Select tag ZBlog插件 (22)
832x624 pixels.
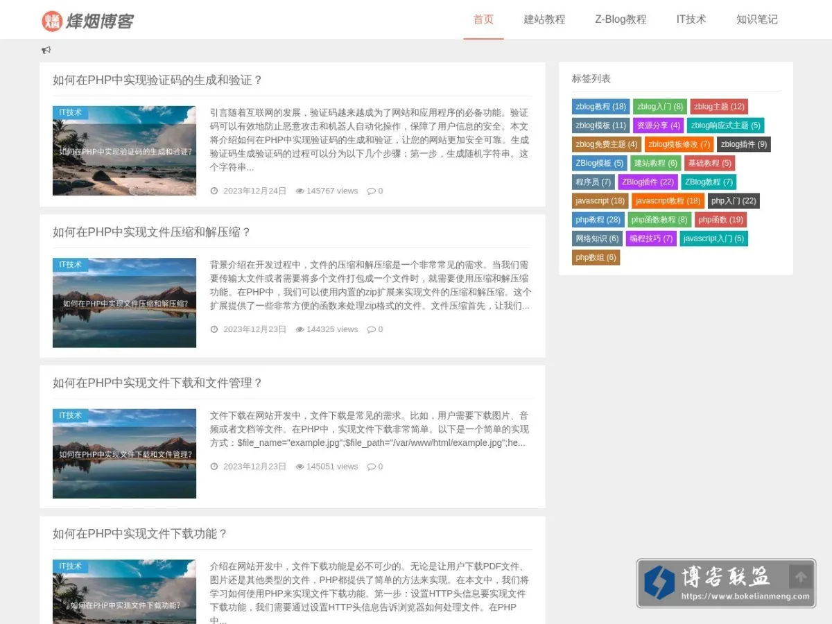(648, 182)
